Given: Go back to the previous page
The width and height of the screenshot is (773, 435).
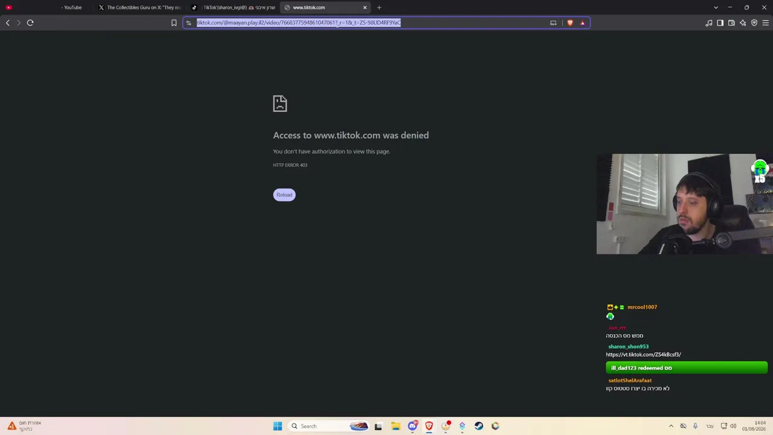Looking at the screenshot, I should click(x=8, y=23).
